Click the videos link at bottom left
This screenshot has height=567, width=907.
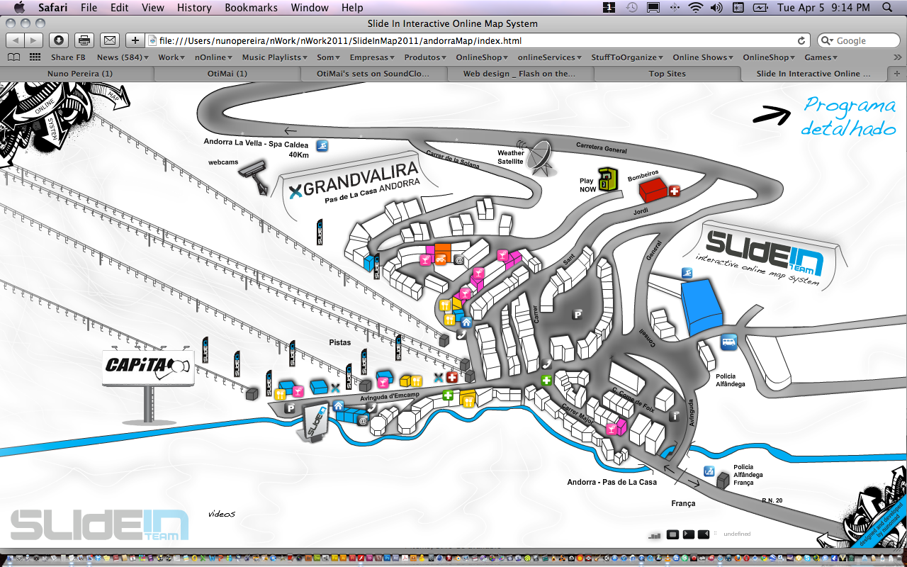(x=222, y=514)
